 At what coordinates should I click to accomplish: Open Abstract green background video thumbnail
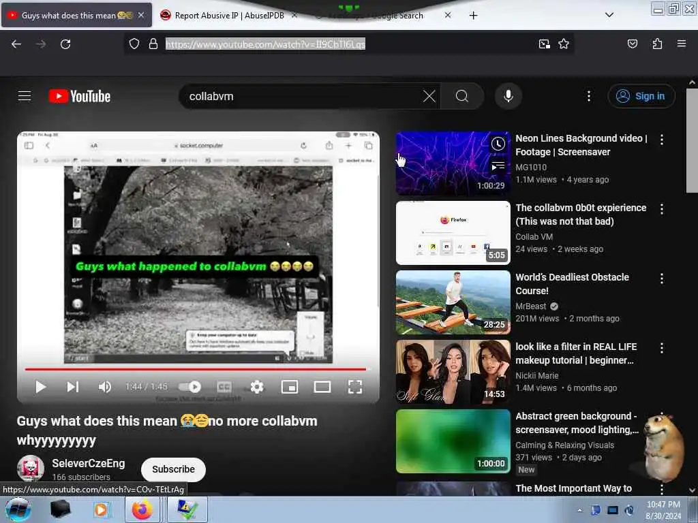[453, 441]
